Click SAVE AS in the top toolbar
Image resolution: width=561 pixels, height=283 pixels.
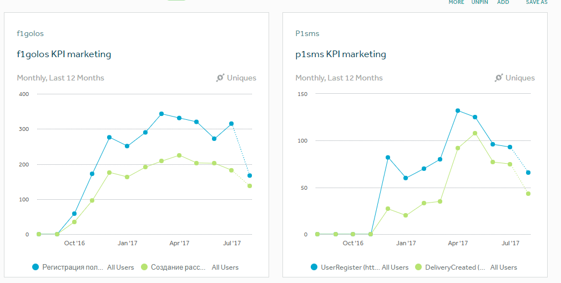[537, 2]
